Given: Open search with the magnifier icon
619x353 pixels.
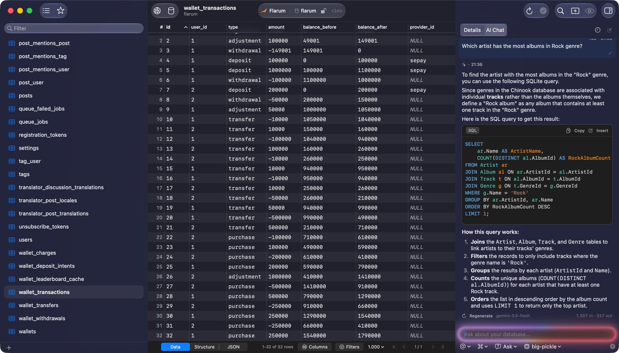Looking at the screenshot, I should point(561,10).
